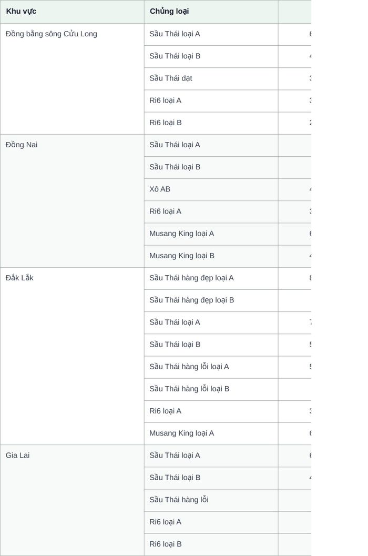Select the Đắk Lắk region cell
368x556 pixels.
click(72, 356)
